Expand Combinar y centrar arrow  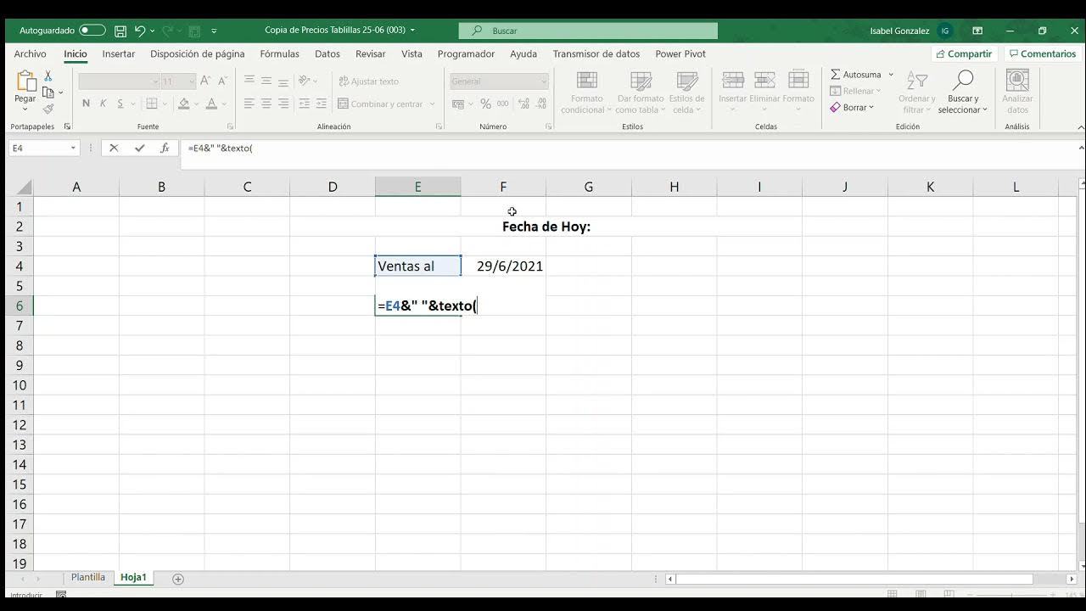tap(432, 104)
